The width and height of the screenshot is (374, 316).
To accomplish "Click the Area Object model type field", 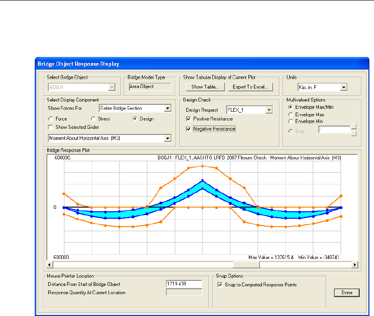I will coord(150,87).
